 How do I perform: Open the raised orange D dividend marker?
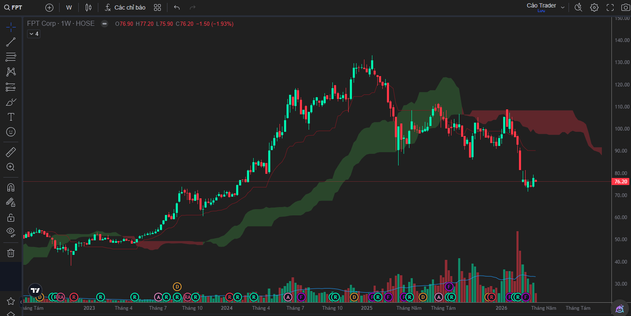(177, 286)
